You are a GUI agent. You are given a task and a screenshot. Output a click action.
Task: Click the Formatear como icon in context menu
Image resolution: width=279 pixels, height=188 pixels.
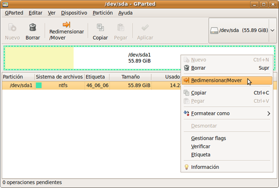pos(187,113)
